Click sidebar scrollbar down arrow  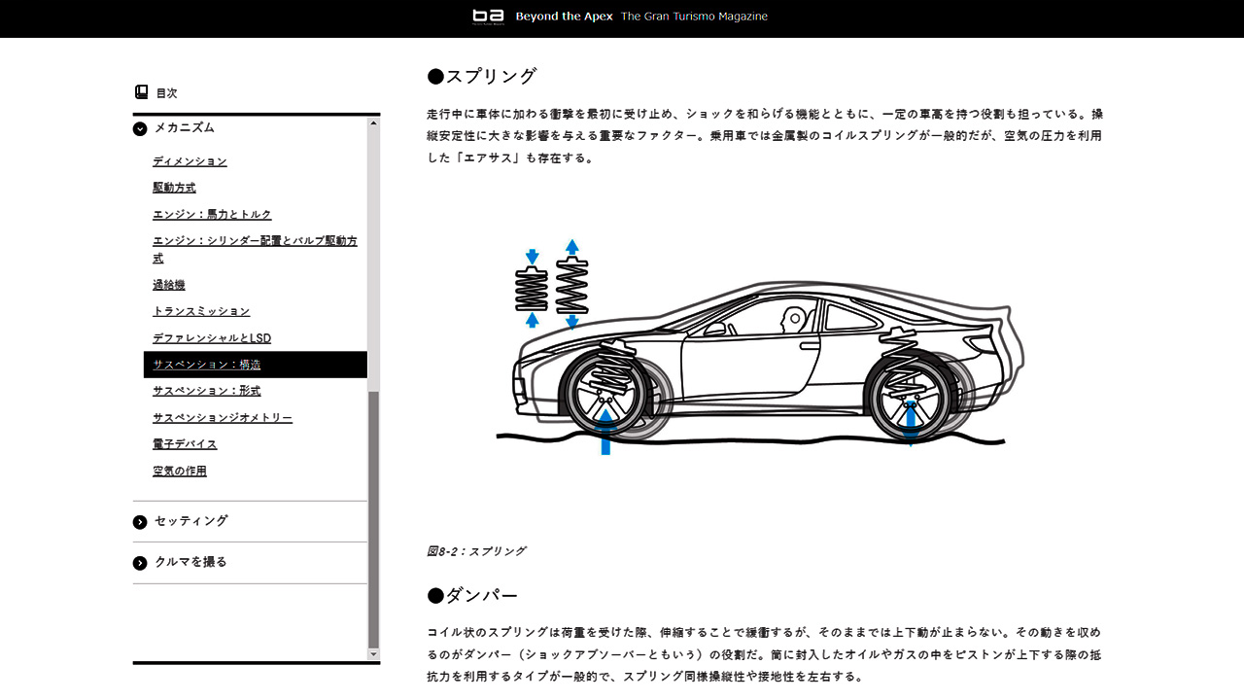[374, 655]
